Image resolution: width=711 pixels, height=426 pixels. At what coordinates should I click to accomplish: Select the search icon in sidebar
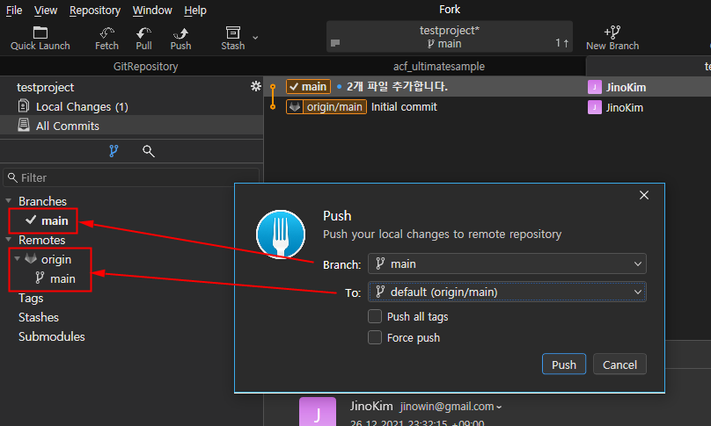[x=149, y=151]
